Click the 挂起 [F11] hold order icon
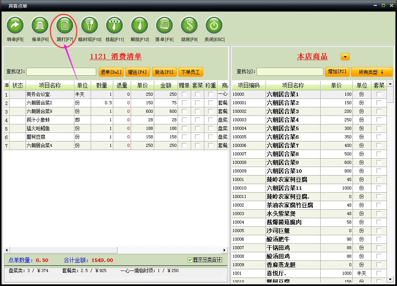This screenshot has width=397, height=286. point(114,26)
